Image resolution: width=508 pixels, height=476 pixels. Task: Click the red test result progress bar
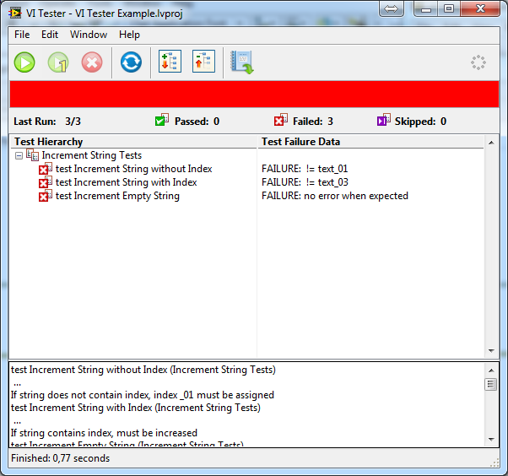point(254,95)
